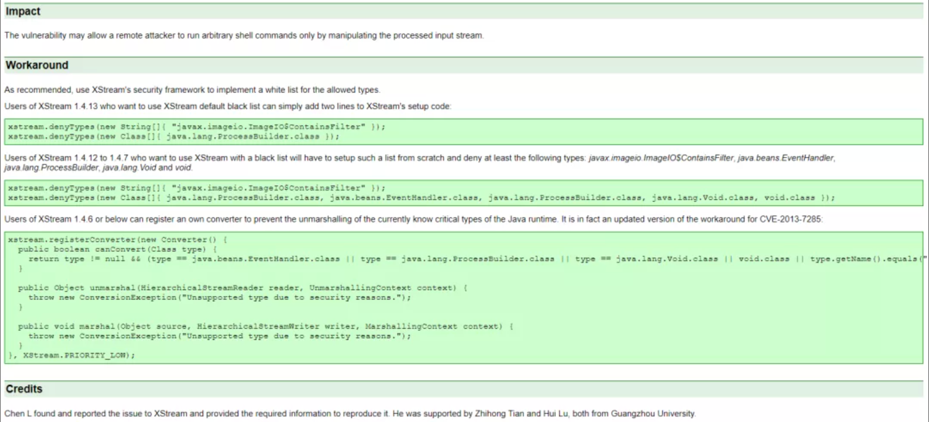This screenshot has width=929, height=422.
Task: Click italic java.lang.ProcessBuilder text in the paragraph
Action: 52,167
